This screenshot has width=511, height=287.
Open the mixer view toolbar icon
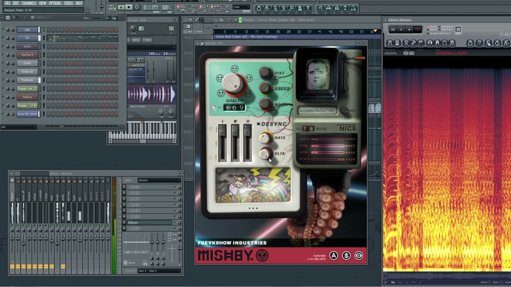tap(354, 8)
